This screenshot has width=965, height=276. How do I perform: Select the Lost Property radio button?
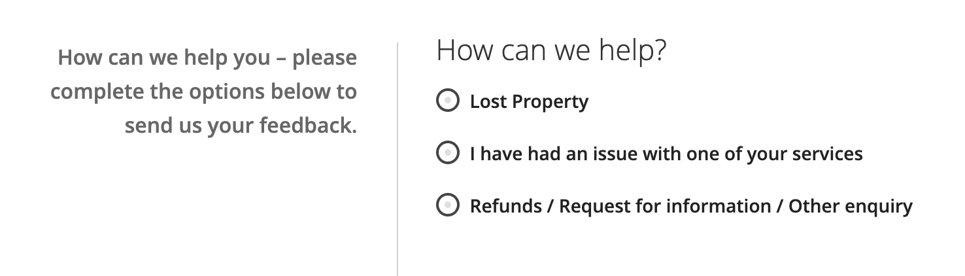(x=447, y=101)
